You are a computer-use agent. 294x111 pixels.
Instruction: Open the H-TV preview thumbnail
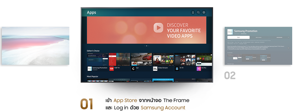click(185, 59)
